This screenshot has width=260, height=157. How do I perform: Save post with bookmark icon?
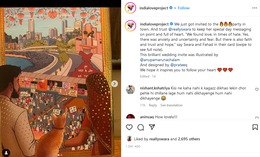coord(255,127)
